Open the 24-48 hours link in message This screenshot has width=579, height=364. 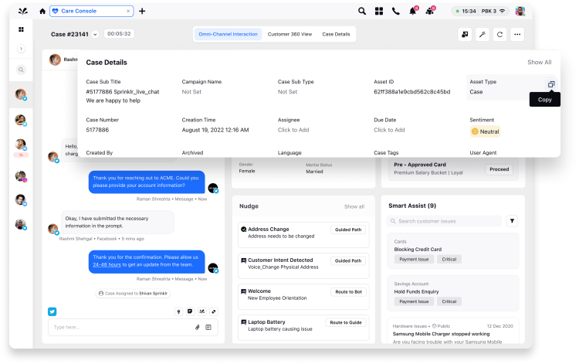click(107, 264)
